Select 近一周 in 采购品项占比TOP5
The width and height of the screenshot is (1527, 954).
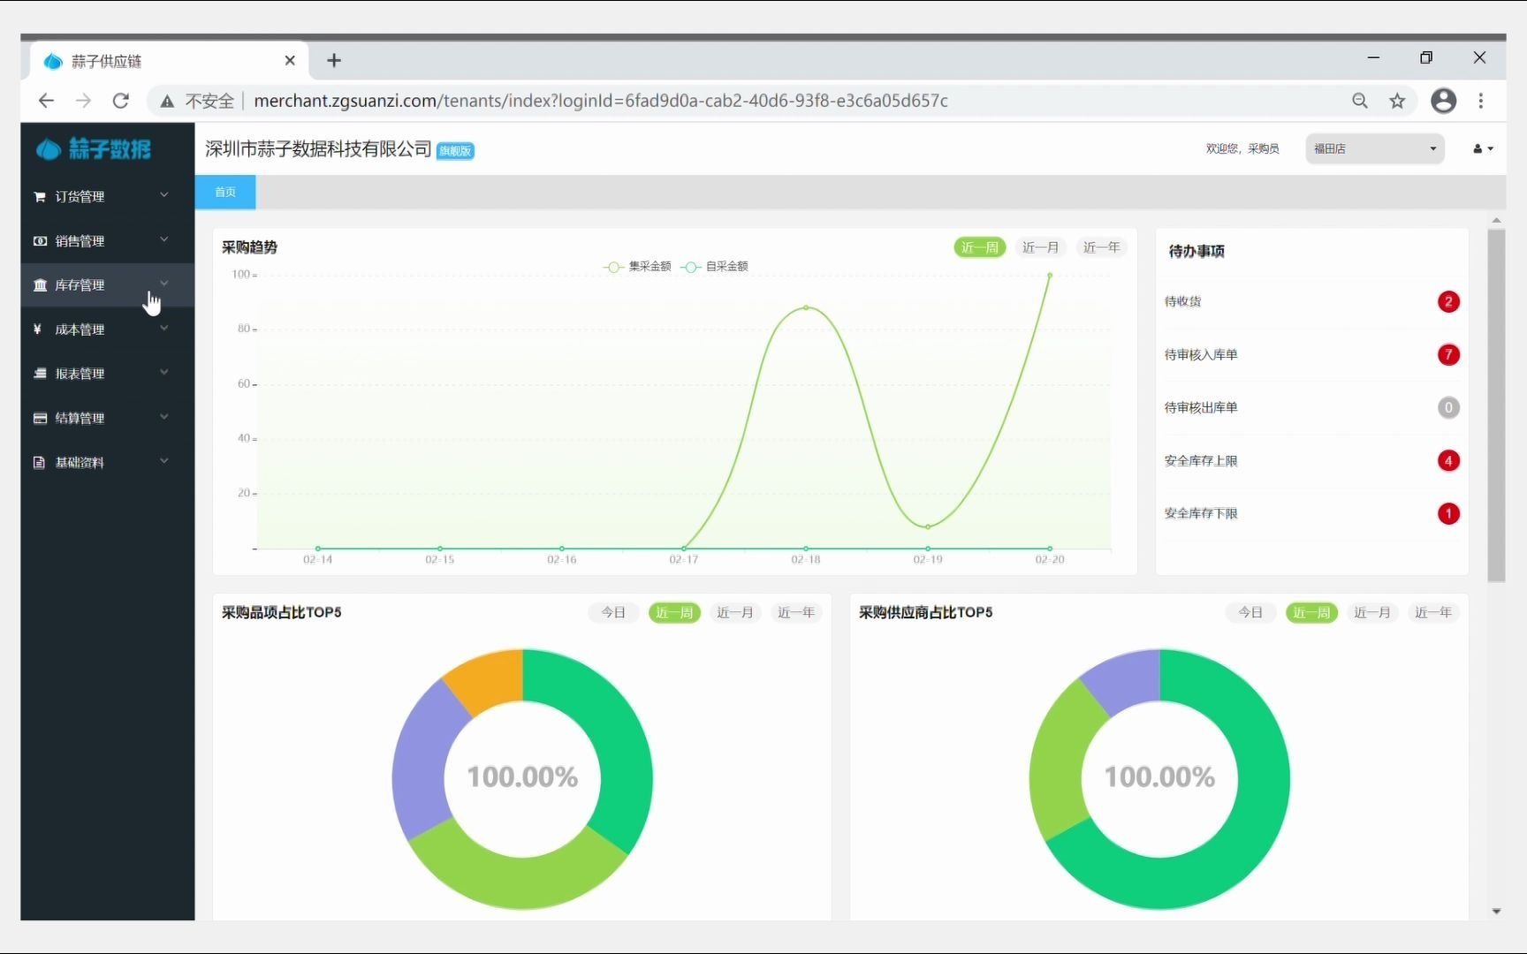click(x=674, y=612)
